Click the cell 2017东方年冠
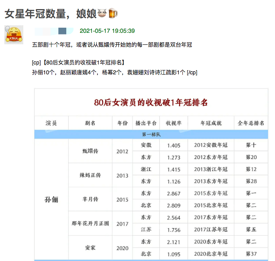 pos(211,217)
